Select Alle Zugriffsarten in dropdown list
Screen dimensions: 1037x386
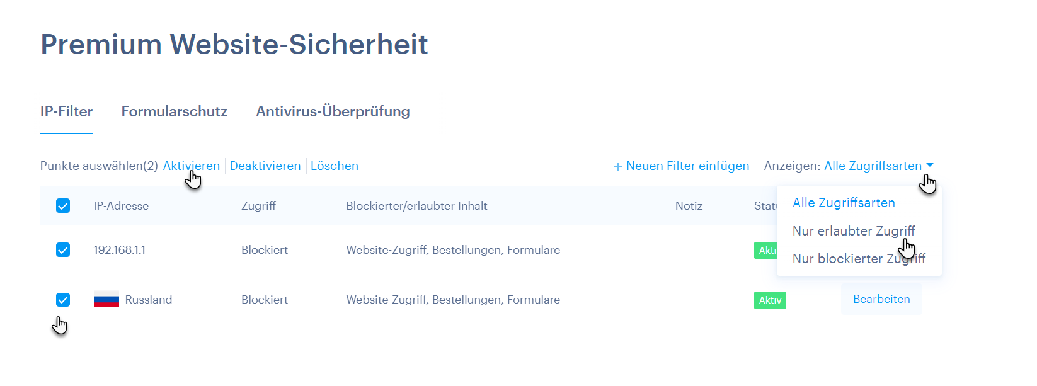[844, 203]
